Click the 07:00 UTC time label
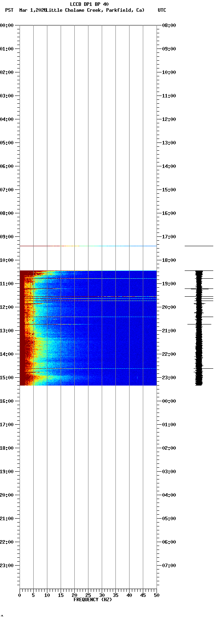Viewport: 216px width, 620px height. (169, 566)
